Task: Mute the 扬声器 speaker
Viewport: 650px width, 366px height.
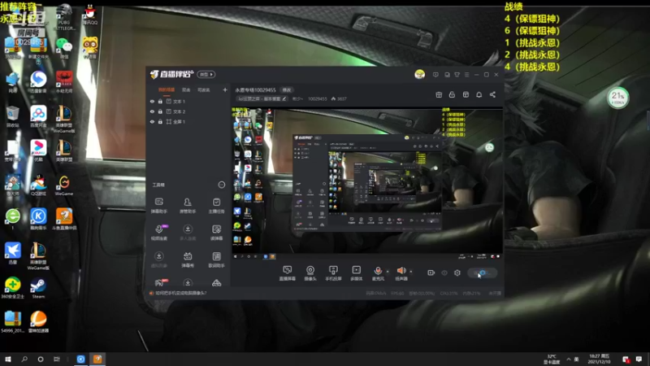Action: pos(401,273)
